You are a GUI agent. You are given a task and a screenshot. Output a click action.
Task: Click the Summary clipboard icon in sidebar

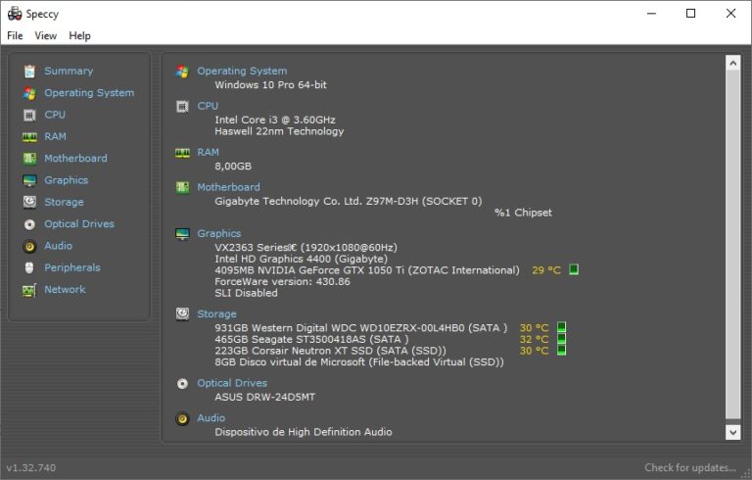(29, 72)
